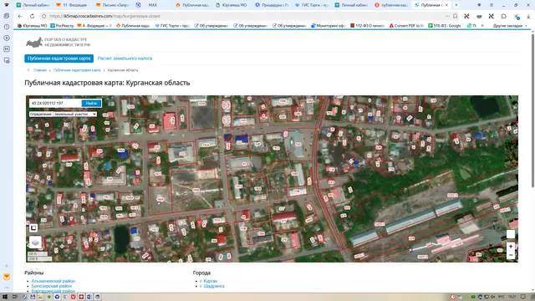Open Публичная кадастровая карта breadcrumb link
Screen dimensions: 535x301
[x=77, y=70]
